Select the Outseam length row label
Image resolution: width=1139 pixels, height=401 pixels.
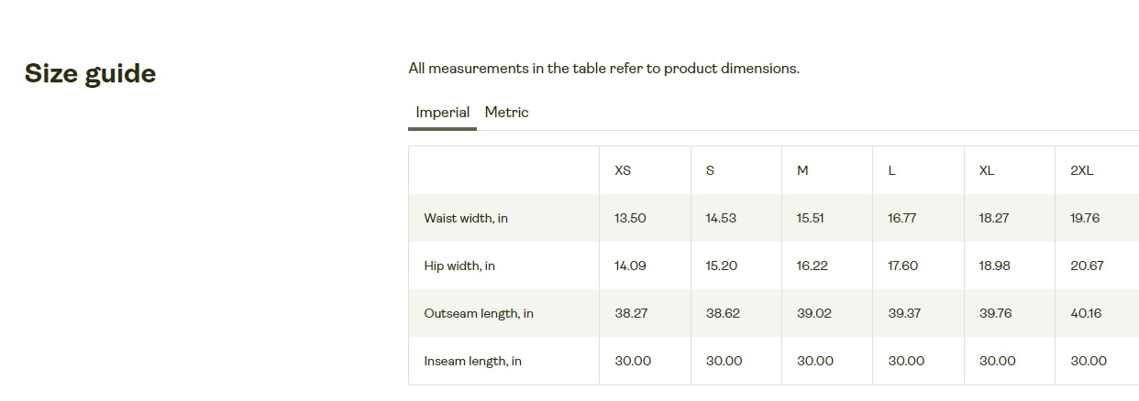479,313
